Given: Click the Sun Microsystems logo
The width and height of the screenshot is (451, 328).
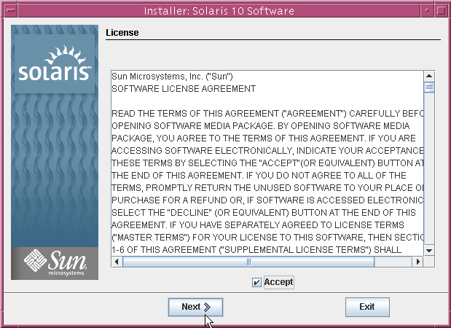Looking at the screenshot, I should pos(55,263).
